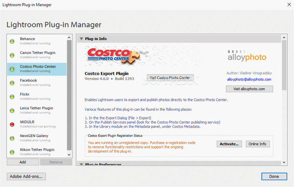Select the Canon Tether Plugin entry
The image size is (294, 187).
point(37,55)
